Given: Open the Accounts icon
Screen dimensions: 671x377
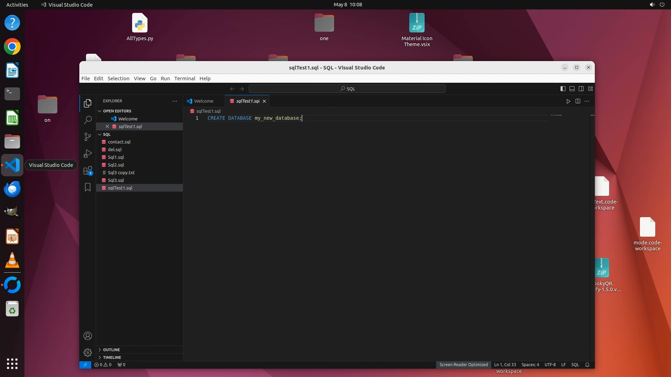Looking at the screenshot, I should point(88,336).
